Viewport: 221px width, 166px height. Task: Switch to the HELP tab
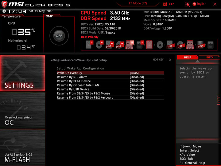(x=188, y=57)
